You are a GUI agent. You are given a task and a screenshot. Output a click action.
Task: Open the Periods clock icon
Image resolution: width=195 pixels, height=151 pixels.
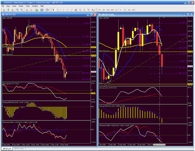click(41, 10)
